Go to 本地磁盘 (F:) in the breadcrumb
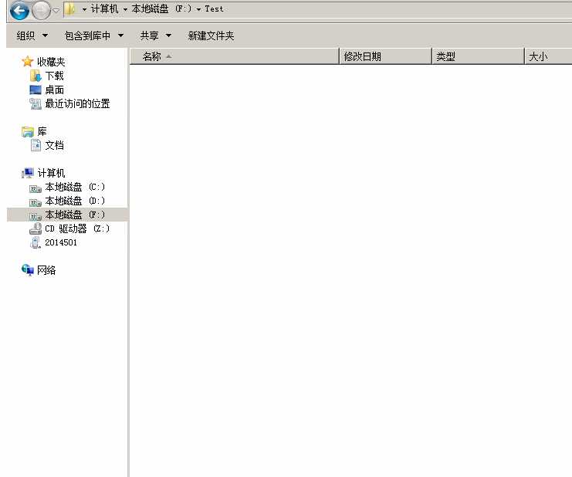The height and width of the screenshot is (477, 572). coord(161,8)
